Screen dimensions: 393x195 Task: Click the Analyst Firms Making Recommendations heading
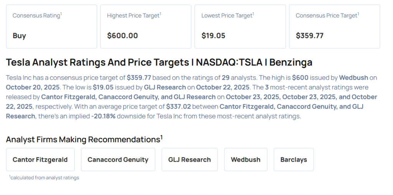pos(83,139)
